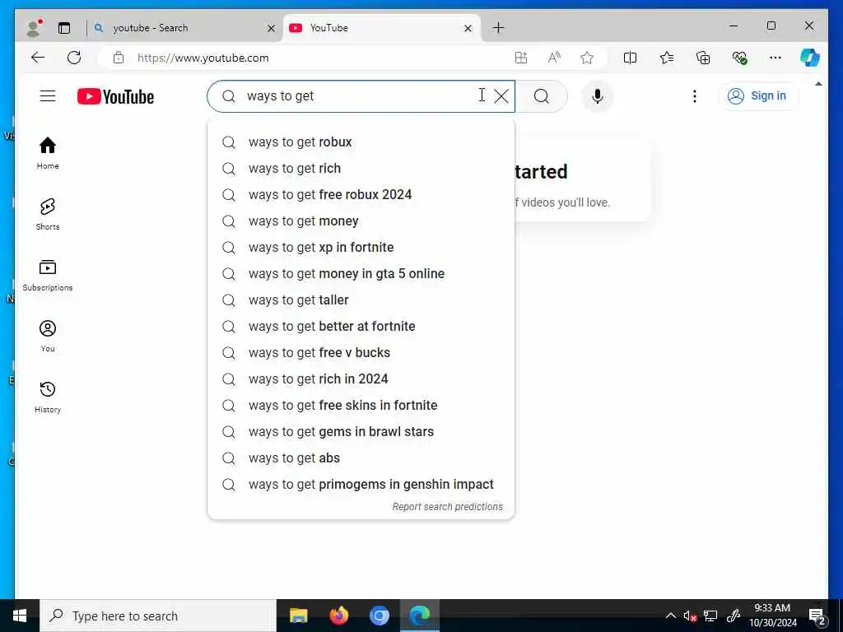Open the YouTube hamburger guide menu
Viewport: 843px width, 632px height.
click(48, 96)
